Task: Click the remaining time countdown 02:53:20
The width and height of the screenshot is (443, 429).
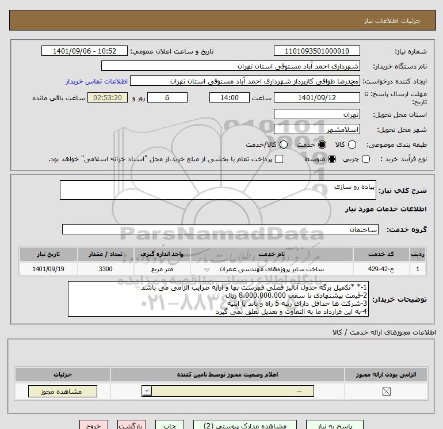Action: (x=108, y=97)
